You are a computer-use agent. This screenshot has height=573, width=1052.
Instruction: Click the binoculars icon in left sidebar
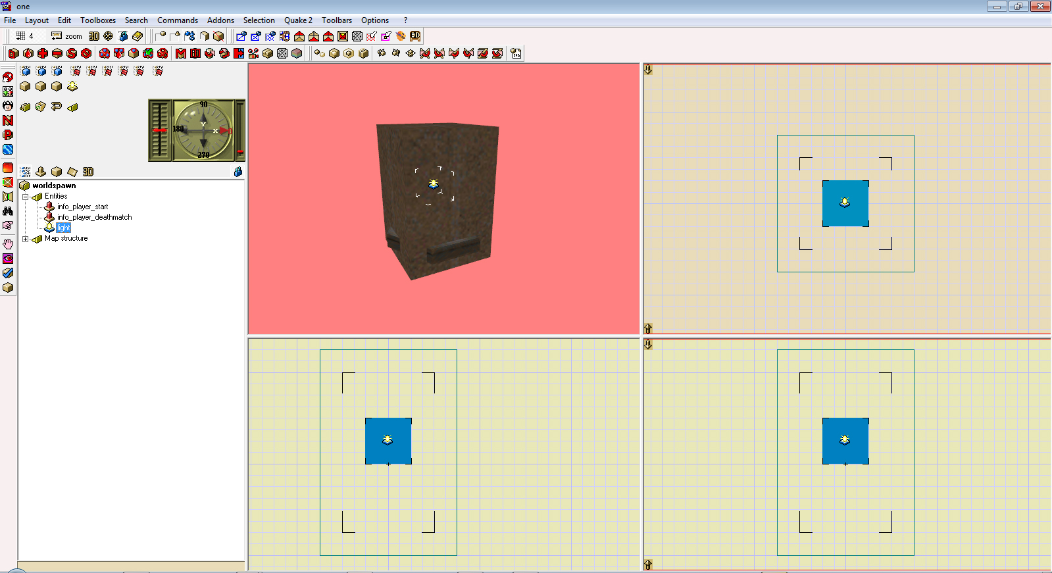(8, 211)
